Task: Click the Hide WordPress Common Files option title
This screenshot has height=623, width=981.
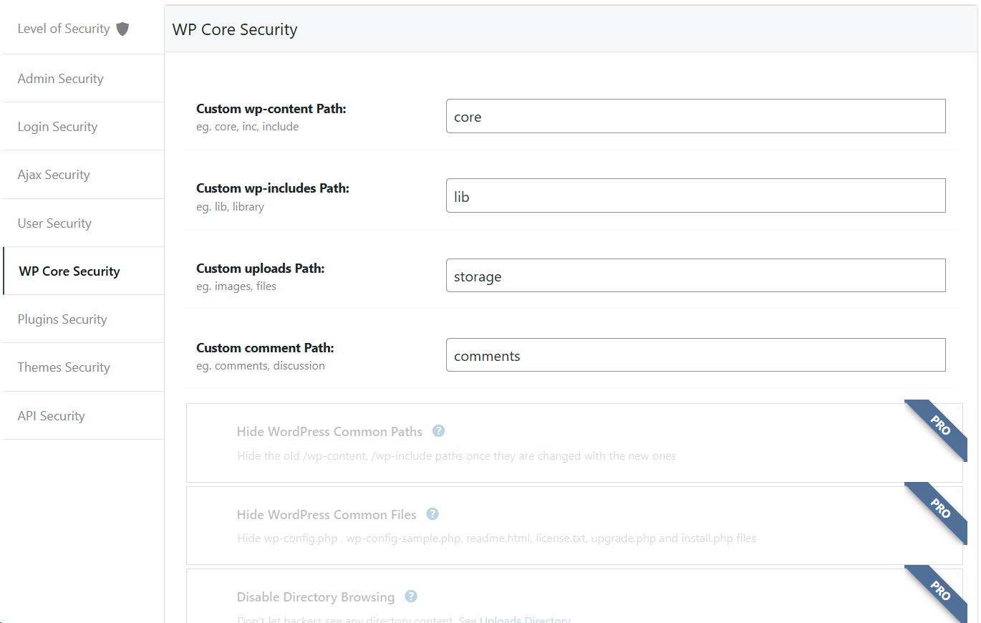Action: point(327,514)
